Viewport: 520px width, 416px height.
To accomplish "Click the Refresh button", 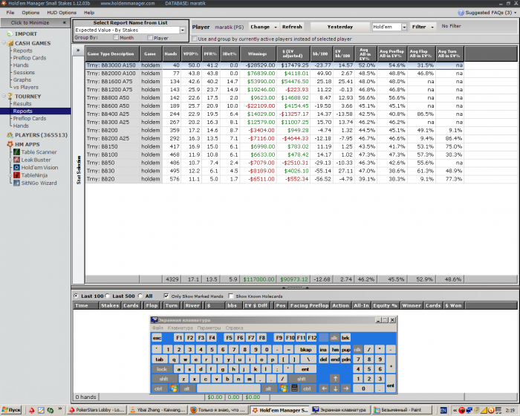I will click(292, 27).
